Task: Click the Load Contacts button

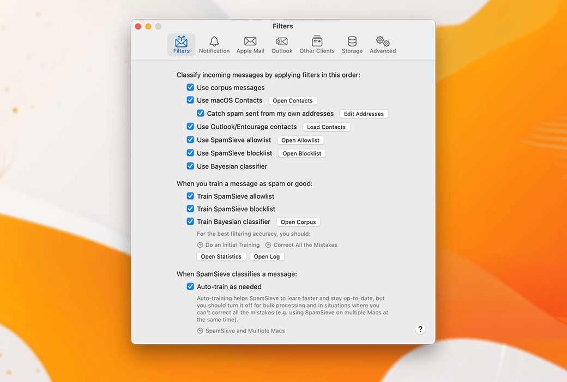Action: tap(326, 127)
